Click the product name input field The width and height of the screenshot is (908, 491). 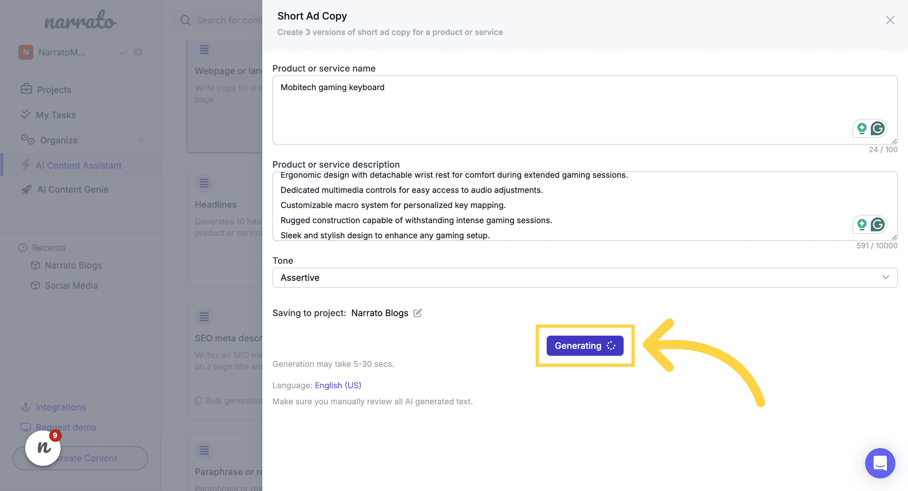(x=585, y=110)
